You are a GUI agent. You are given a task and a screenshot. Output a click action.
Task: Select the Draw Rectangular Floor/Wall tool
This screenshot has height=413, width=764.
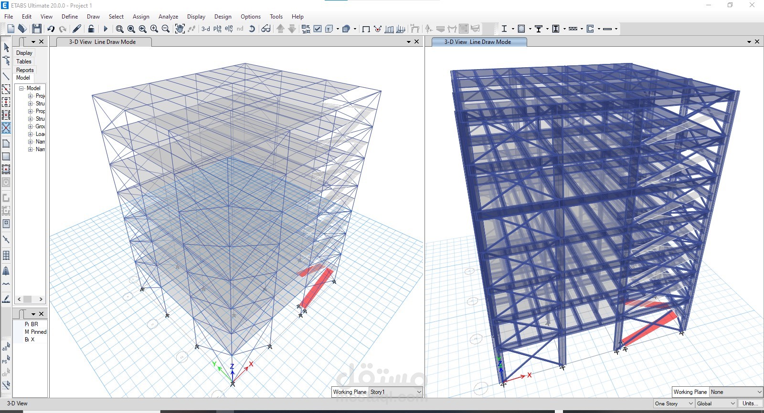6,156
